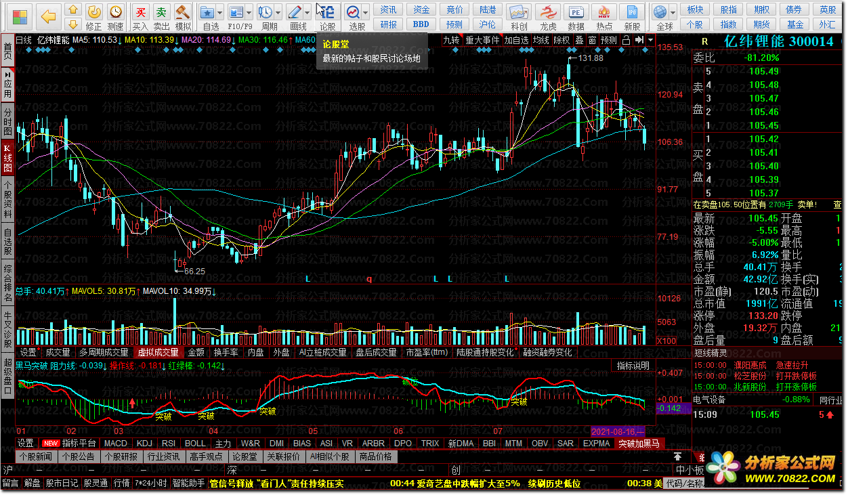The width and height of the screenshot is (848, 495).
Task: Click the BBD toolbar button
Action: [421, 24]
